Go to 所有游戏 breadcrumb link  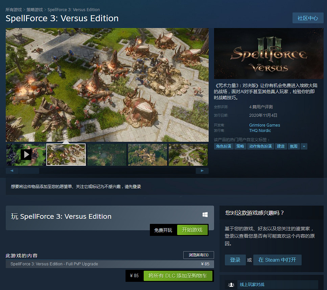coord(14,10)
